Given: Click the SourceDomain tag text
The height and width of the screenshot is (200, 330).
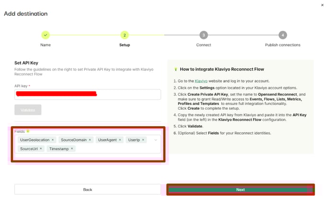Looking at the screenshot, I should (74, 140).
